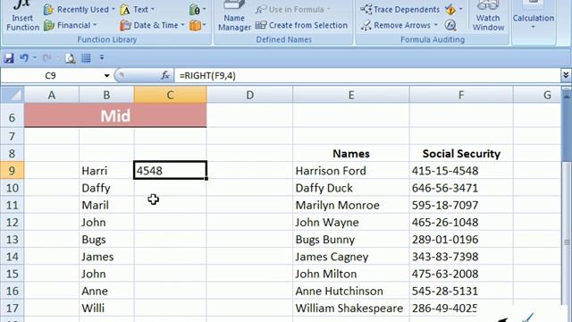Select cell containing Harri
572x322 pixels.
tap(106, 171)
